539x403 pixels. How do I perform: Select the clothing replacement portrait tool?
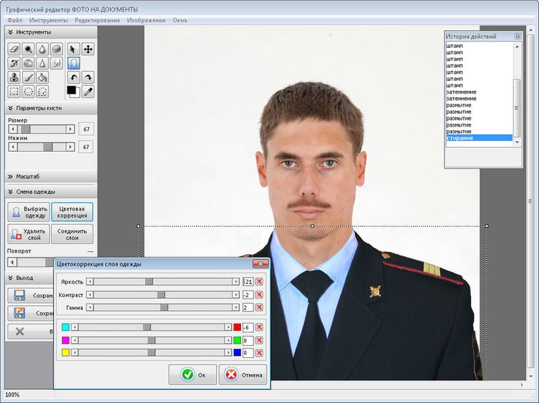[x=73, y=63]
